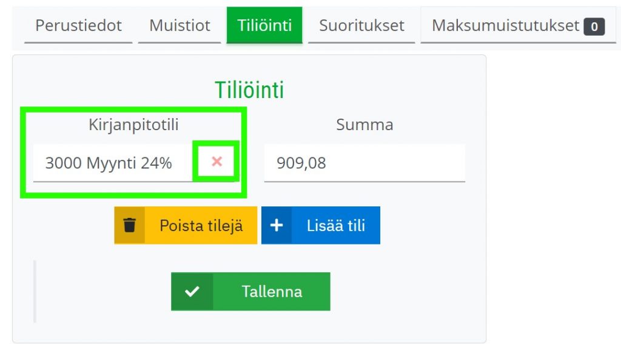Viewport: 621px width, 348px height.
Task: Click the blue Lisää tili button label
Action: (336, 225)
